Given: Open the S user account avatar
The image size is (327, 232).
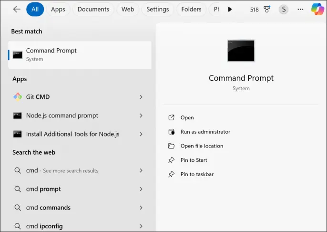Looking at the screenshot, I should click(x=284, y=9).
